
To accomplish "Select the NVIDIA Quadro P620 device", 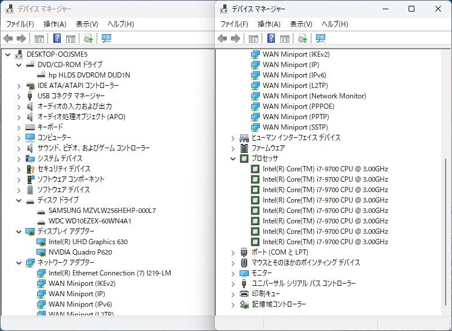I will [80, 252].
